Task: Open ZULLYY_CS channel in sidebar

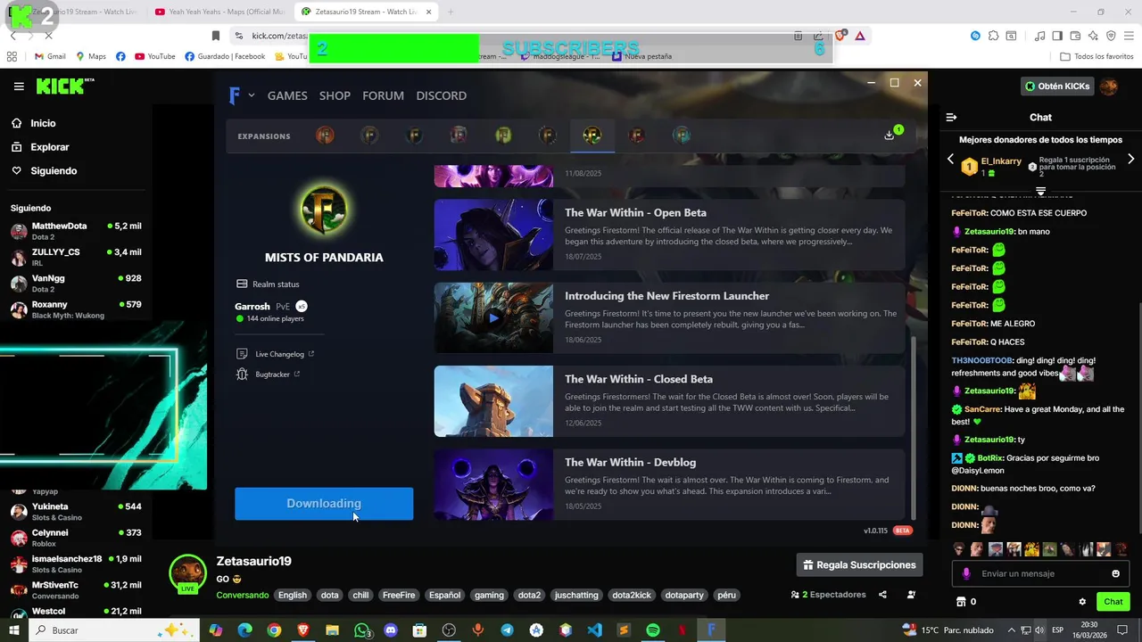Action: pyautogui.click(x=76, y=256)
